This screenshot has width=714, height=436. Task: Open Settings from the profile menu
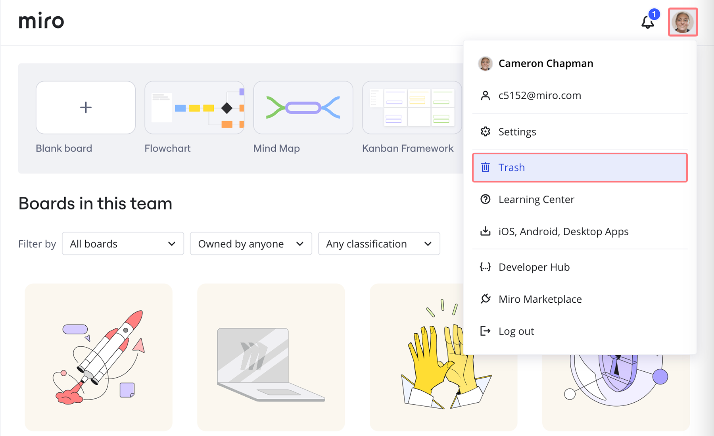tap(580, 132)
